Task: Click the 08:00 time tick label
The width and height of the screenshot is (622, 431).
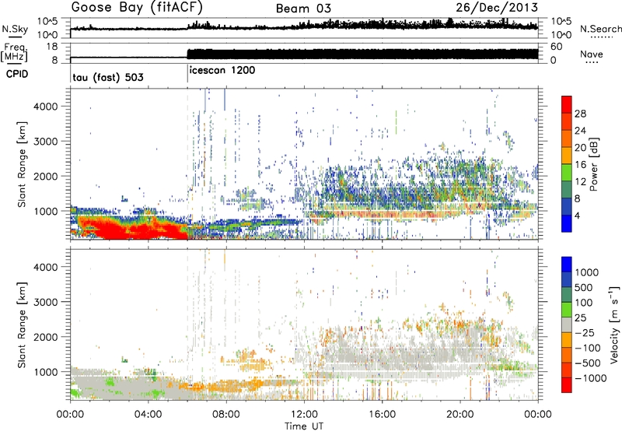Action: [226, 415]
